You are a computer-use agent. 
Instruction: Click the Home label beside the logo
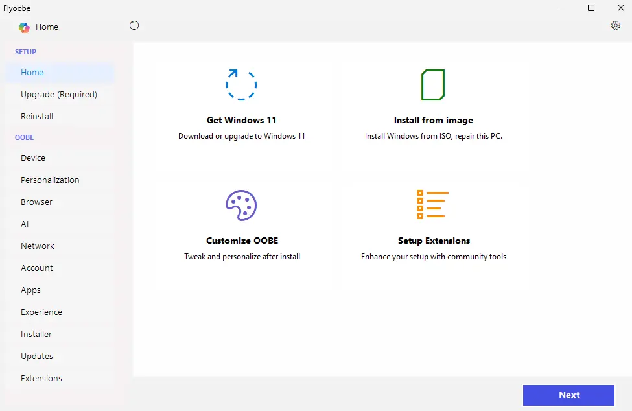point(47,27)
